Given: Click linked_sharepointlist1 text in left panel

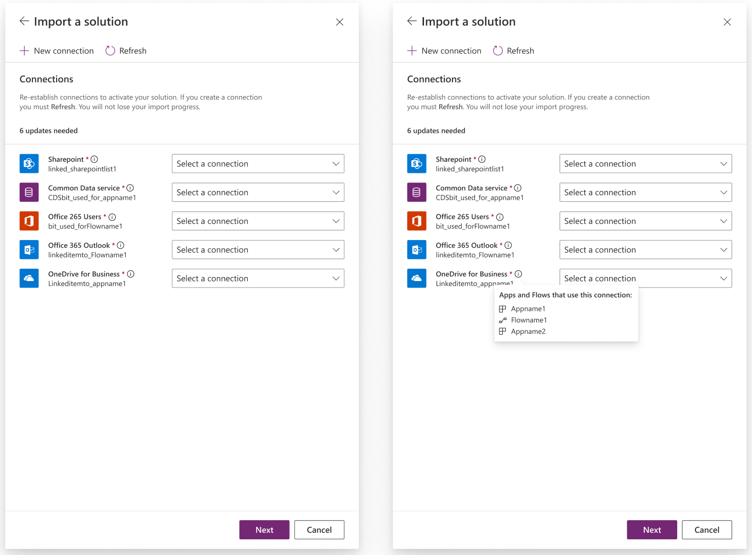Looking at the screenshot, I should (x=82, y=169).
